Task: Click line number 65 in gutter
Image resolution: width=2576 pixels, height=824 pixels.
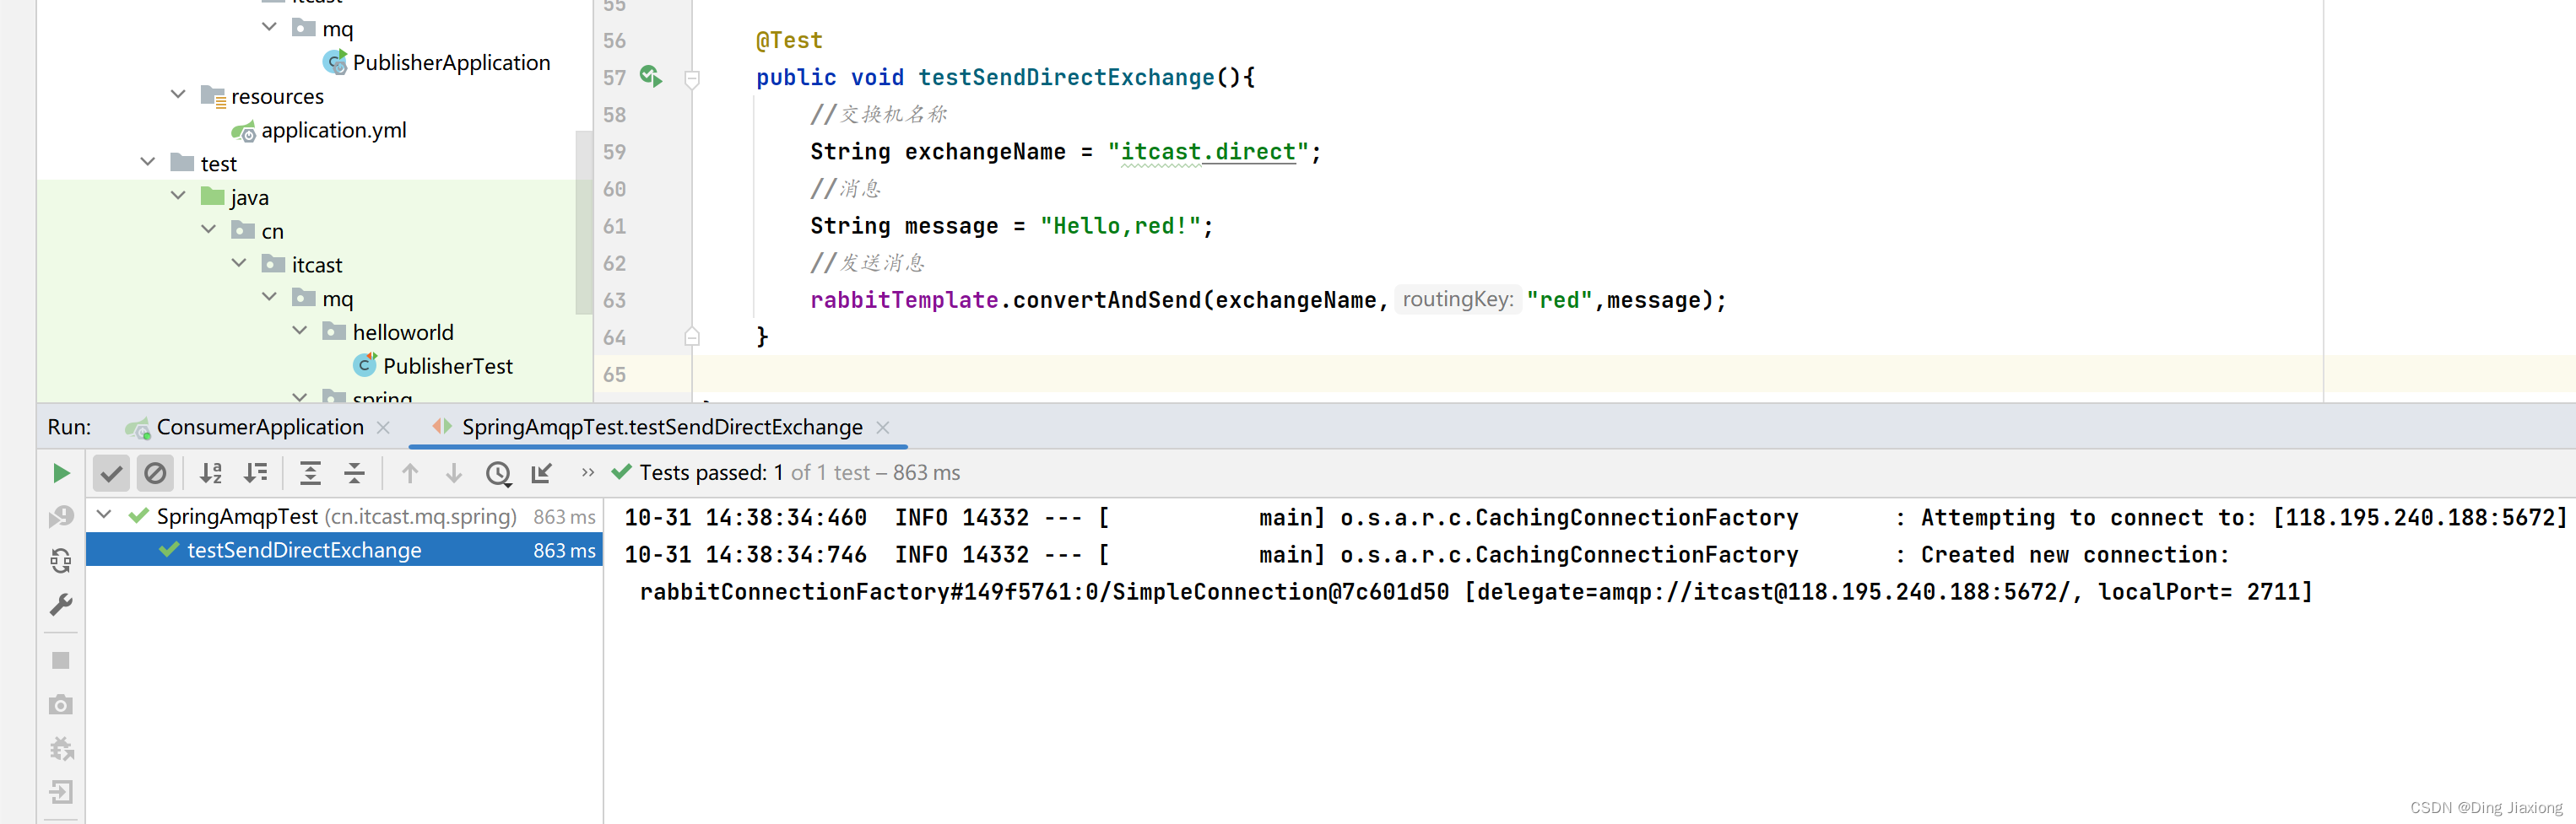Action: click(x=614, y=374)
